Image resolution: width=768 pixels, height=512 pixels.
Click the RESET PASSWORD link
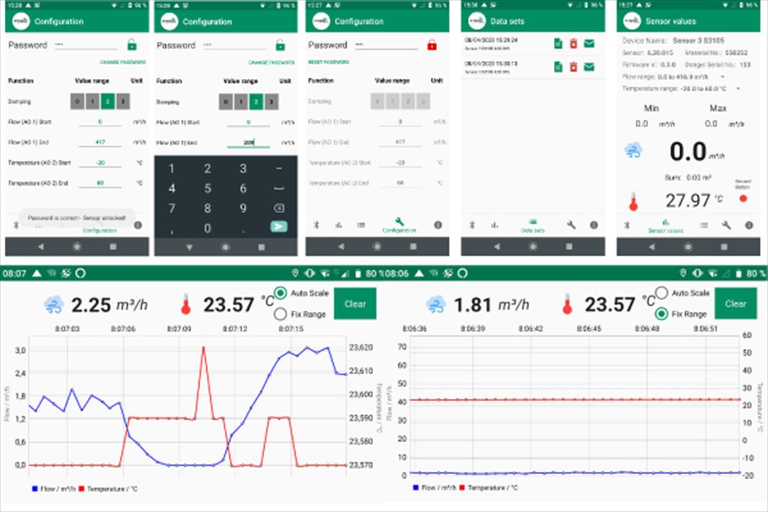328,62
